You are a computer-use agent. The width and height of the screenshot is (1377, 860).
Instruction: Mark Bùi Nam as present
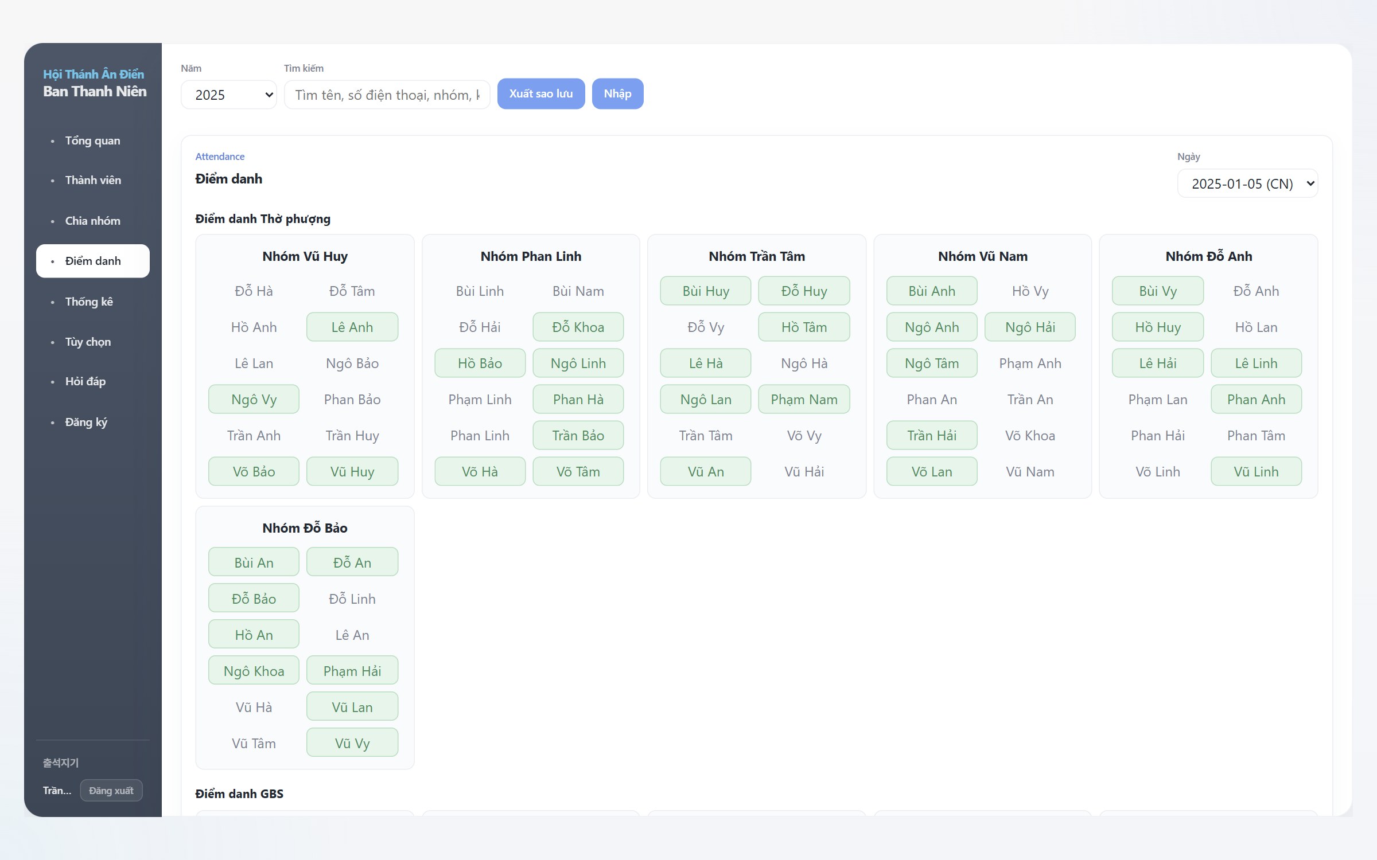578,291
